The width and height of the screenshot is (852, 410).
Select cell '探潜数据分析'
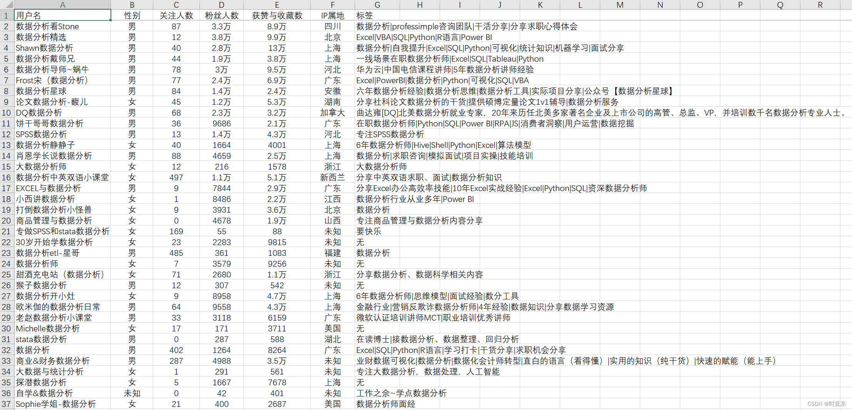(x=62, y=383)
